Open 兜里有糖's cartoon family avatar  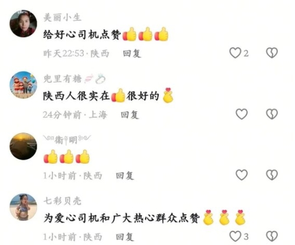click(x=24, y=85)
